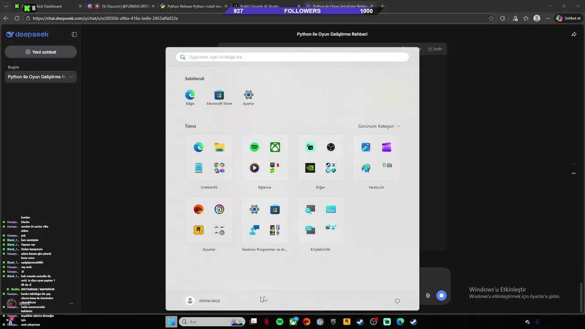Open Ayarlar from the pinned apps
The height and width of the screenshot is (329, 585).
tap(249, 97)
